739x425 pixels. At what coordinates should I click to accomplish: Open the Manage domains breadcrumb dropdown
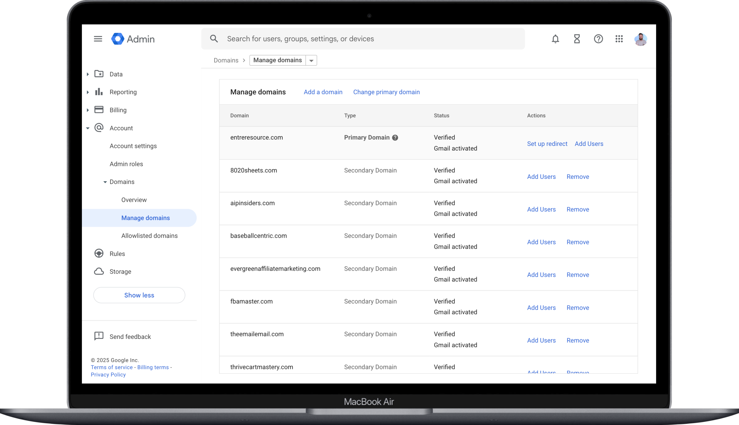click(x=311, y=60)
